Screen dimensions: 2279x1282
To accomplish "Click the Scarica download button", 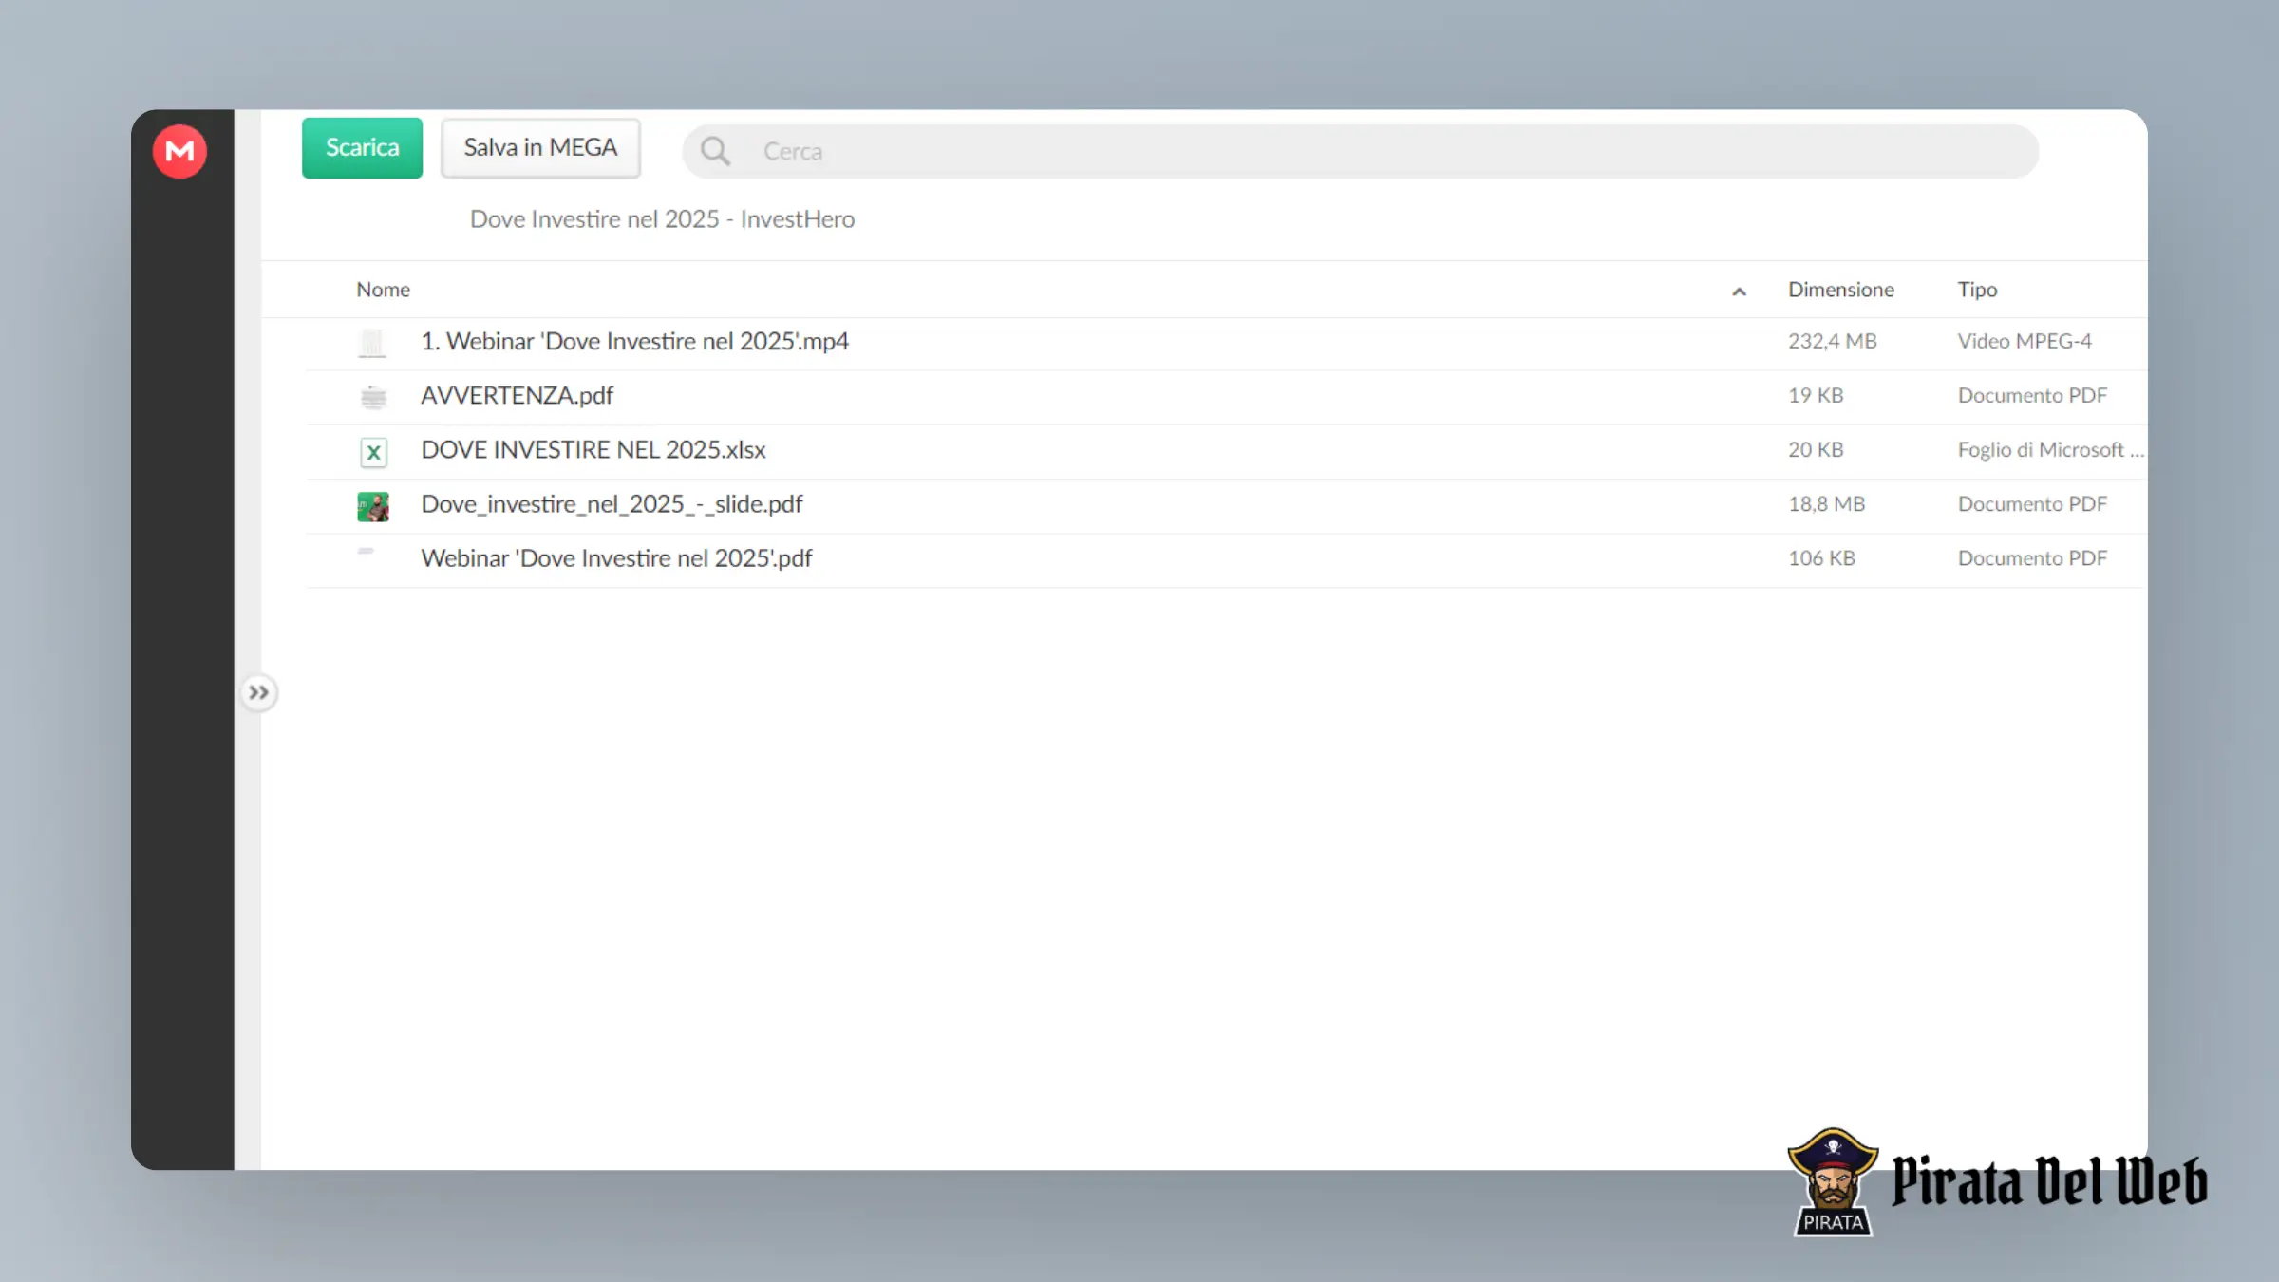I will 362,148.
